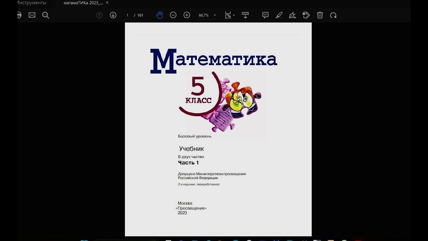Zoom out with the minus button
Image resolution: width=428 pixels, height=241 pixels.
[173, 15]
